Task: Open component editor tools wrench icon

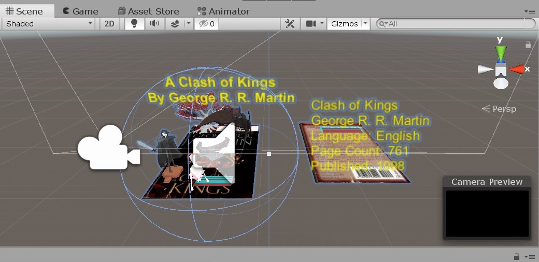Action: [290, 24]
